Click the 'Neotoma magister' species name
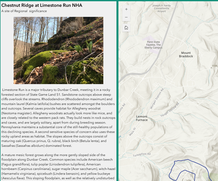 tap(16, 113)
